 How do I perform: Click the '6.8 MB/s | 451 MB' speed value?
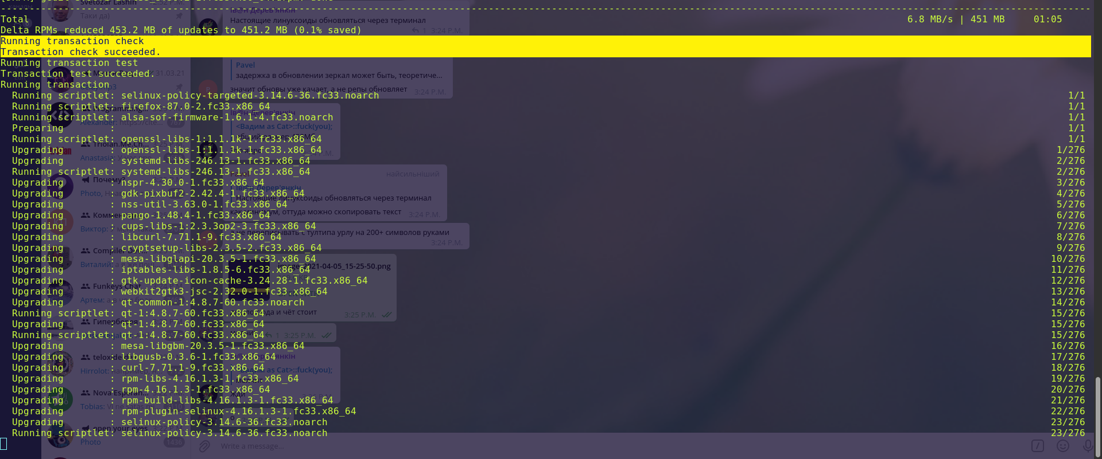coord(956,19)
